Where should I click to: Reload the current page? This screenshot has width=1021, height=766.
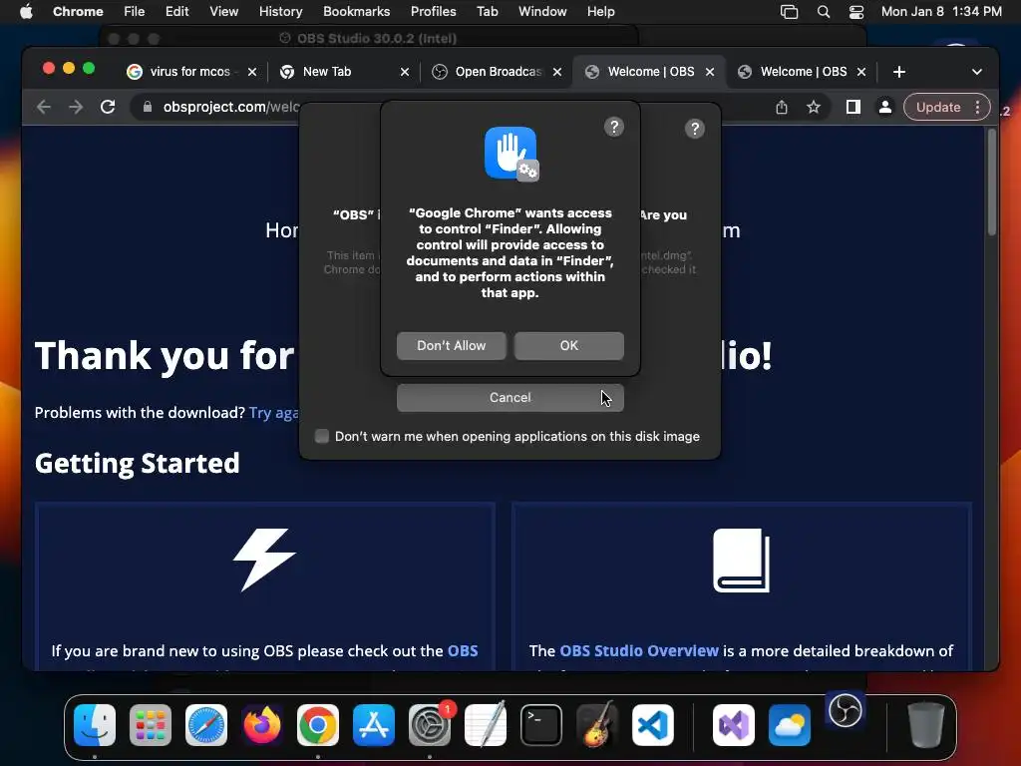coord(108,107)
